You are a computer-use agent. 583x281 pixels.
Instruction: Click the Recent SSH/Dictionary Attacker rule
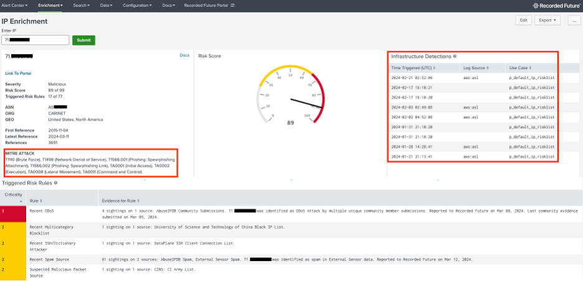(52, 246)
